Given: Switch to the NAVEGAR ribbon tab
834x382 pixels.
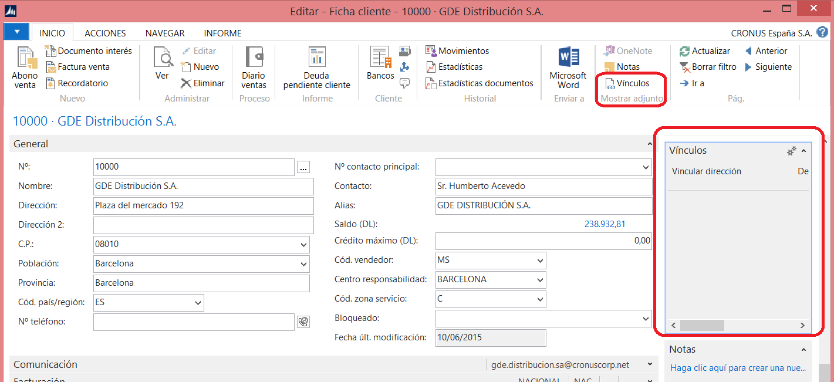Looking at the screenshot, I should [x=165, y=33].
